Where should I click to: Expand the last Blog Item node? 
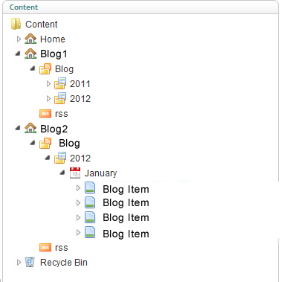[78, 233]
